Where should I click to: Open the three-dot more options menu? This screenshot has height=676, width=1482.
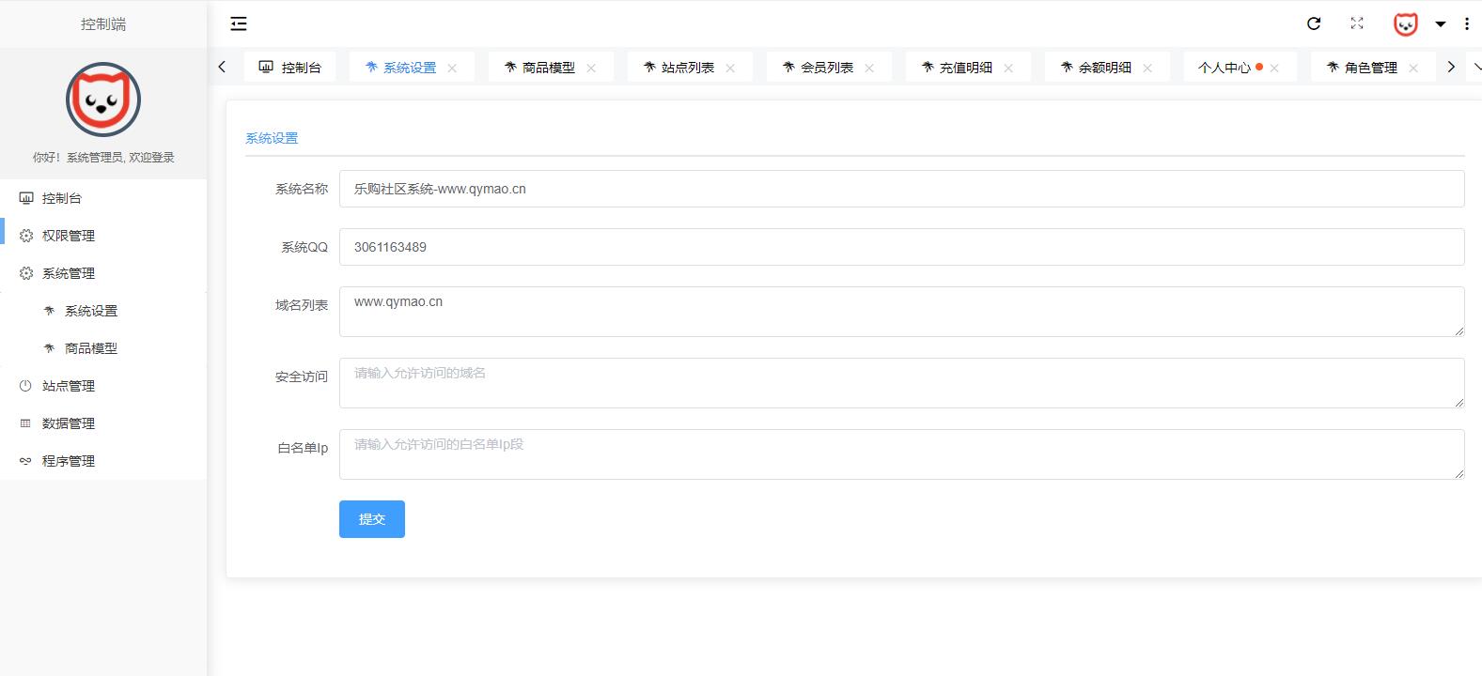[1467, 24]
